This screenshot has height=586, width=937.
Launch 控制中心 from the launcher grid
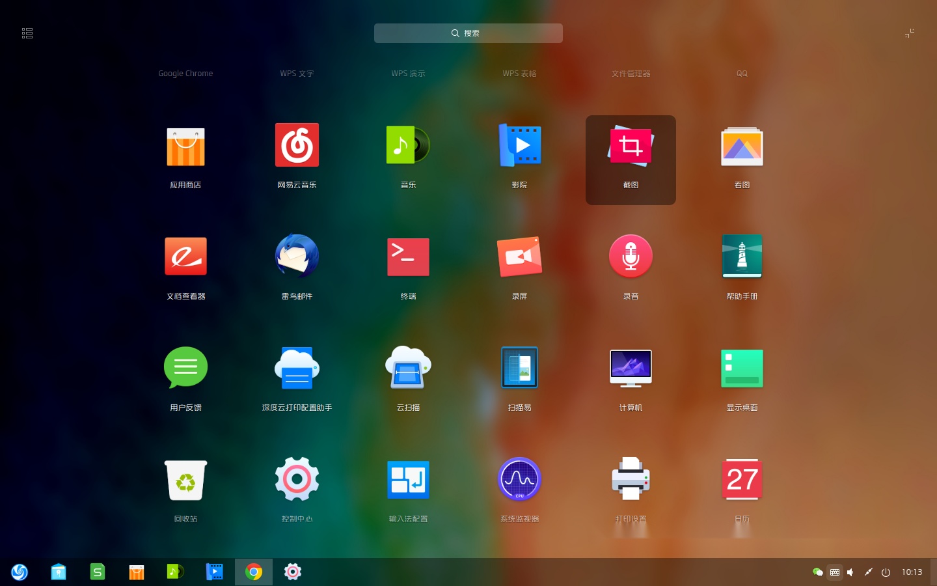pyautogui.click(x=297, y=479)
